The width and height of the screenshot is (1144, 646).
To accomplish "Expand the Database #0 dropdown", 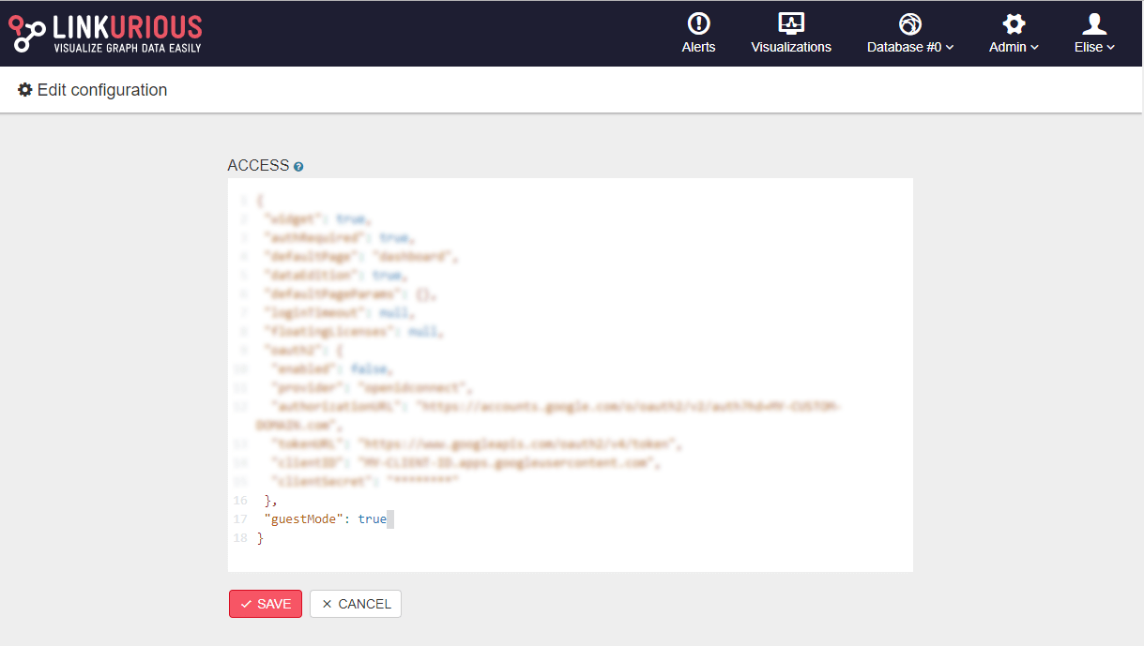I will coord(909,47).
